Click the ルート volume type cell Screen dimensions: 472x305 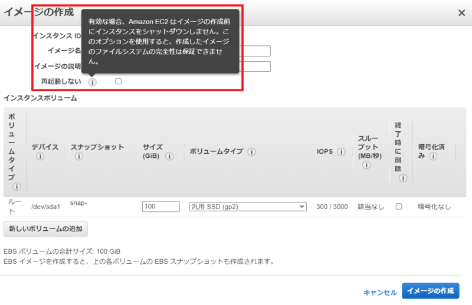(14, 207)
